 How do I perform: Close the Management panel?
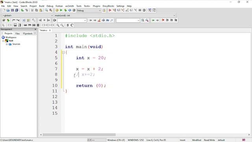(x=35, y=29)
